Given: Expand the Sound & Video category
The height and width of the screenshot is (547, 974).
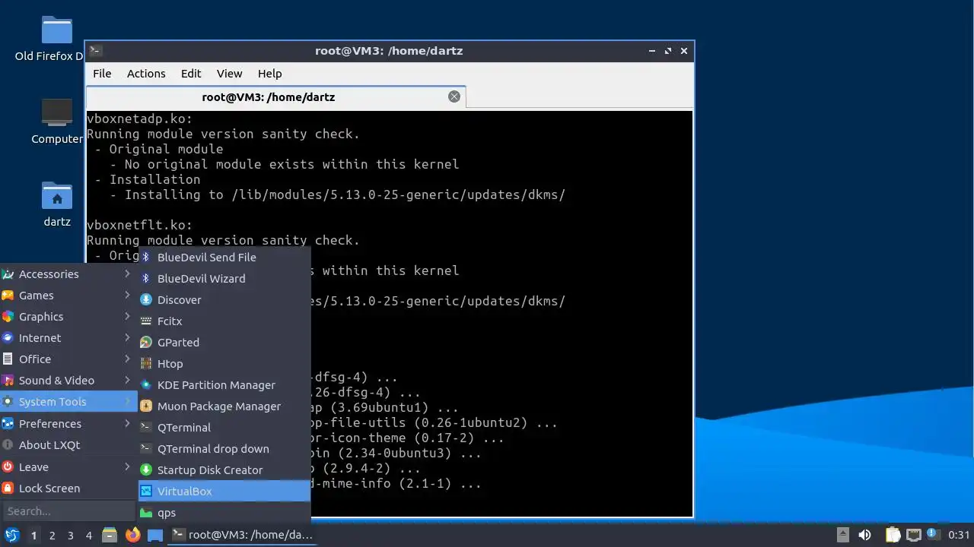Looking at the screenshot, I should point(68,381).
